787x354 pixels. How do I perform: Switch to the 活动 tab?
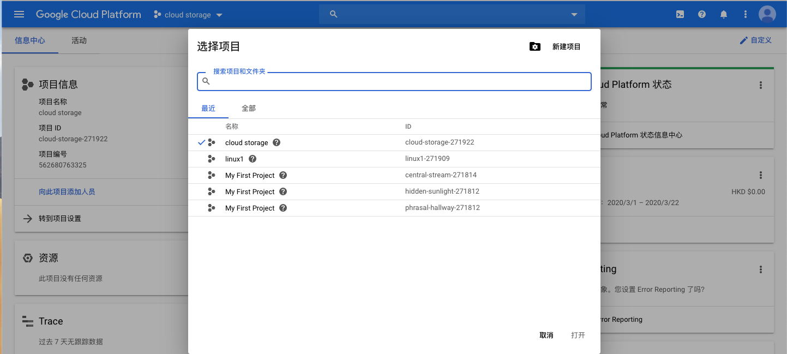click(79, 40)
